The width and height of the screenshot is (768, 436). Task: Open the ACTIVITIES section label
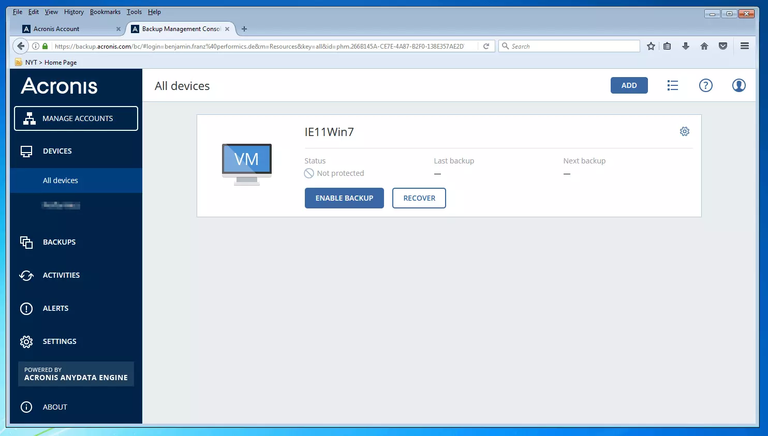click(62, 275)
